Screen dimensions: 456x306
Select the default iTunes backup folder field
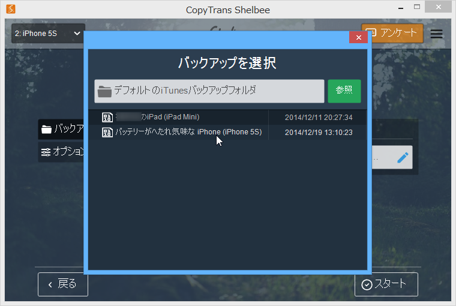pos(209,91)
